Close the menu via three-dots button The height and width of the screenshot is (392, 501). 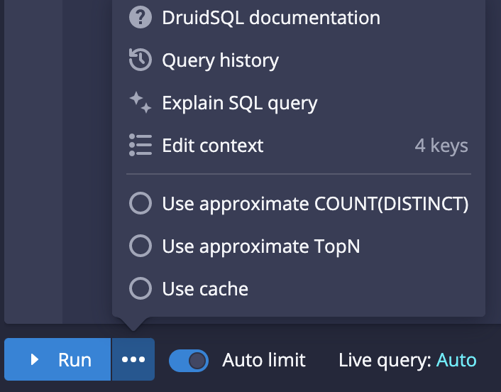click(x=133, y=359)
